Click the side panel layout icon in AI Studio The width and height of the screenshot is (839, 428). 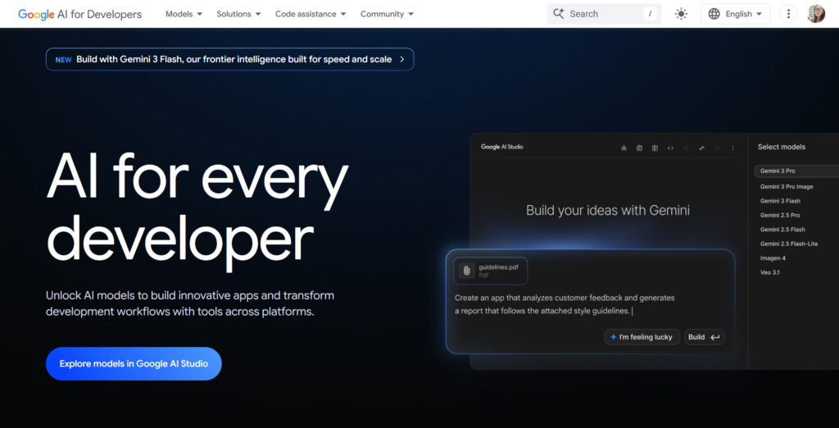(x=655, y=148)
